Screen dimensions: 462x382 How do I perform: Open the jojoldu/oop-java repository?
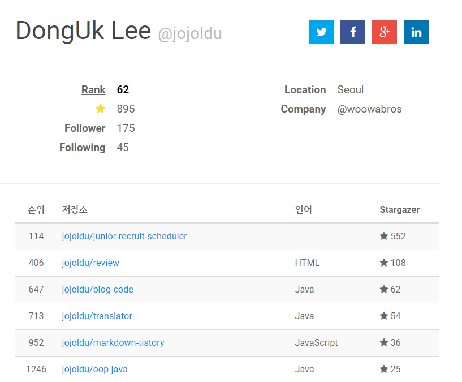94,369
